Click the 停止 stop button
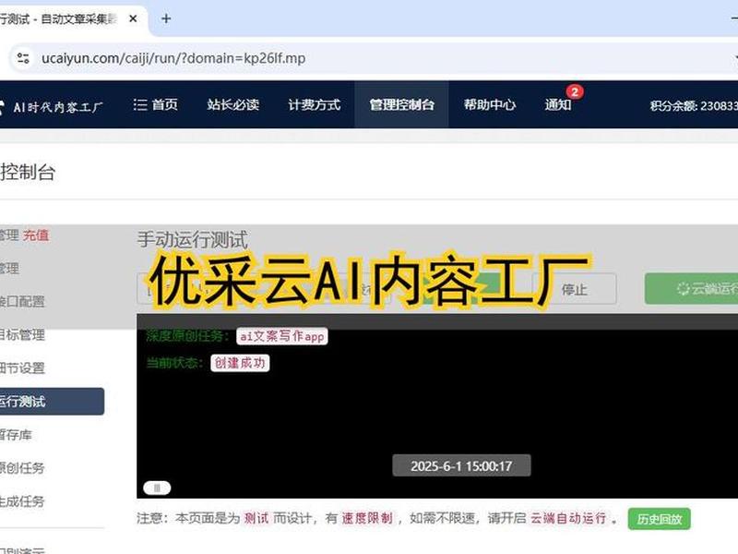 [574, 289]
